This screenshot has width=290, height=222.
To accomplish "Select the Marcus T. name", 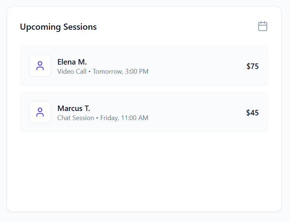I will [74, 108].
